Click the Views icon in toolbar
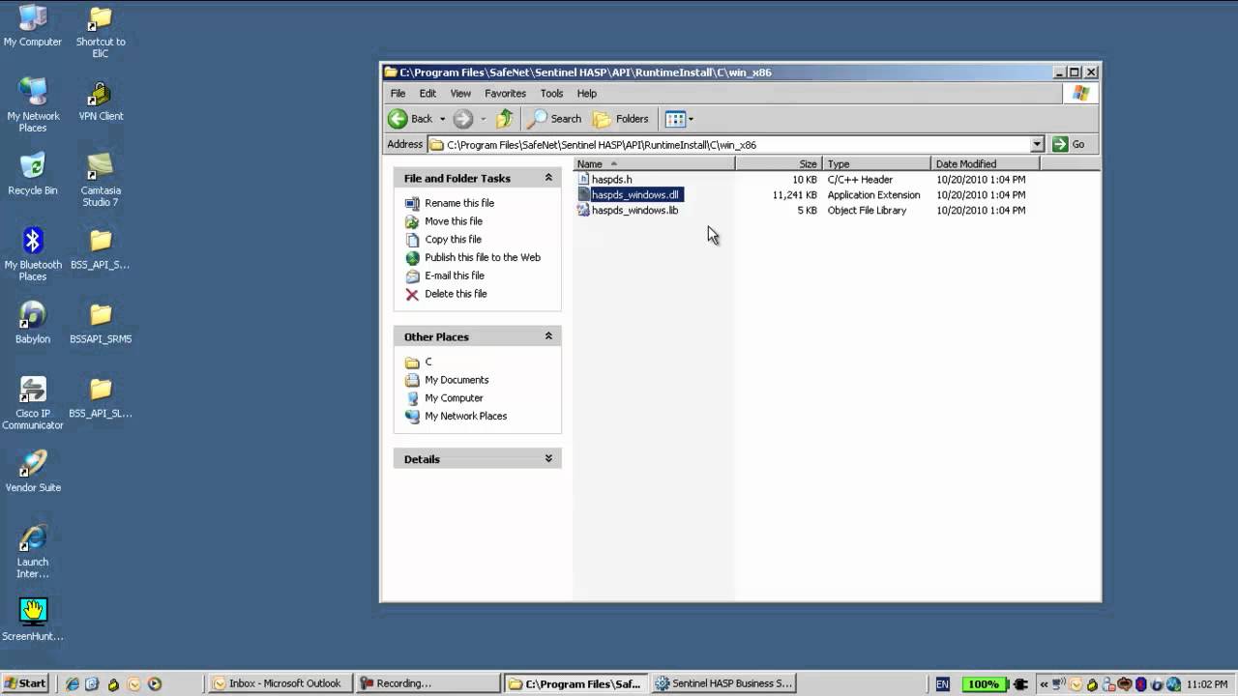 point(675,119)
